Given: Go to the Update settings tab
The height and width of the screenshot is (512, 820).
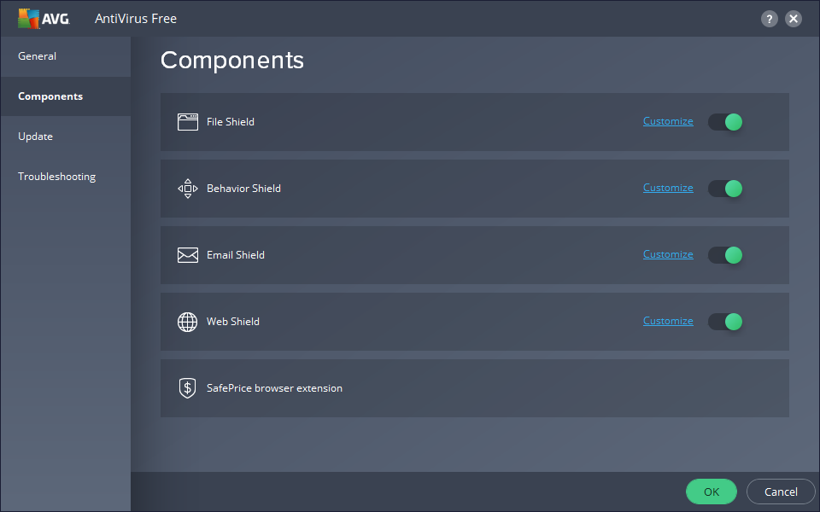Looking at the screenshot, I should 66,137.
